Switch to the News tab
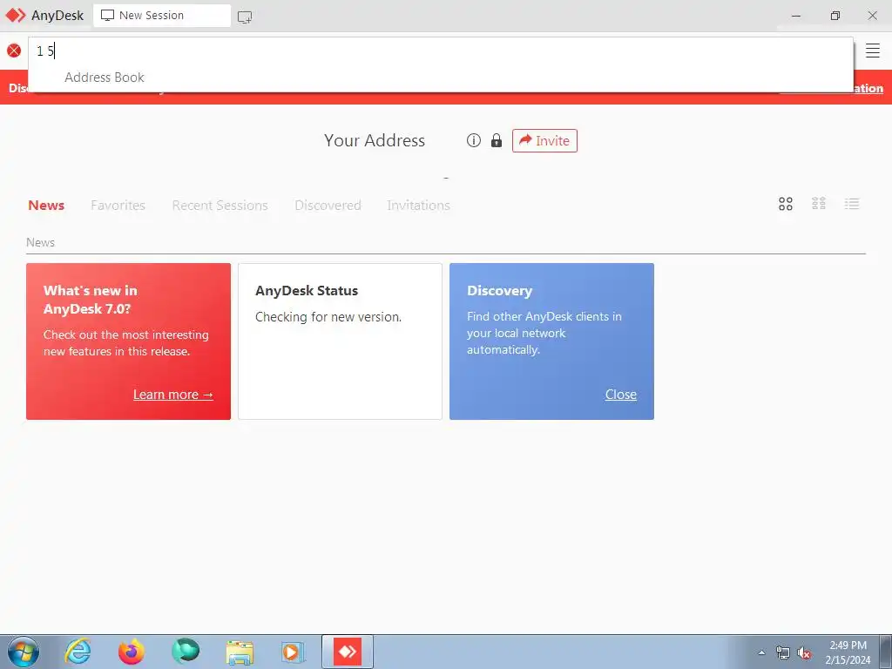 point(46,206)
